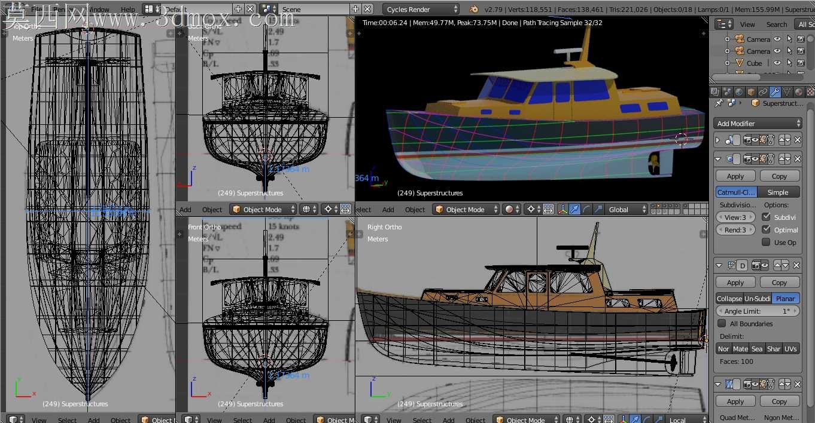Select Collapse decimate mode
This screenshot has width=815, height=423.
(729, 298)
